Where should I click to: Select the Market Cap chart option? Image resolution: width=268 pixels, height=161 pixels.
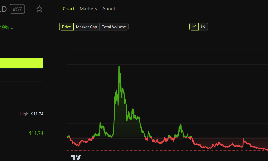pyautogui.click(x=87, y=27)
